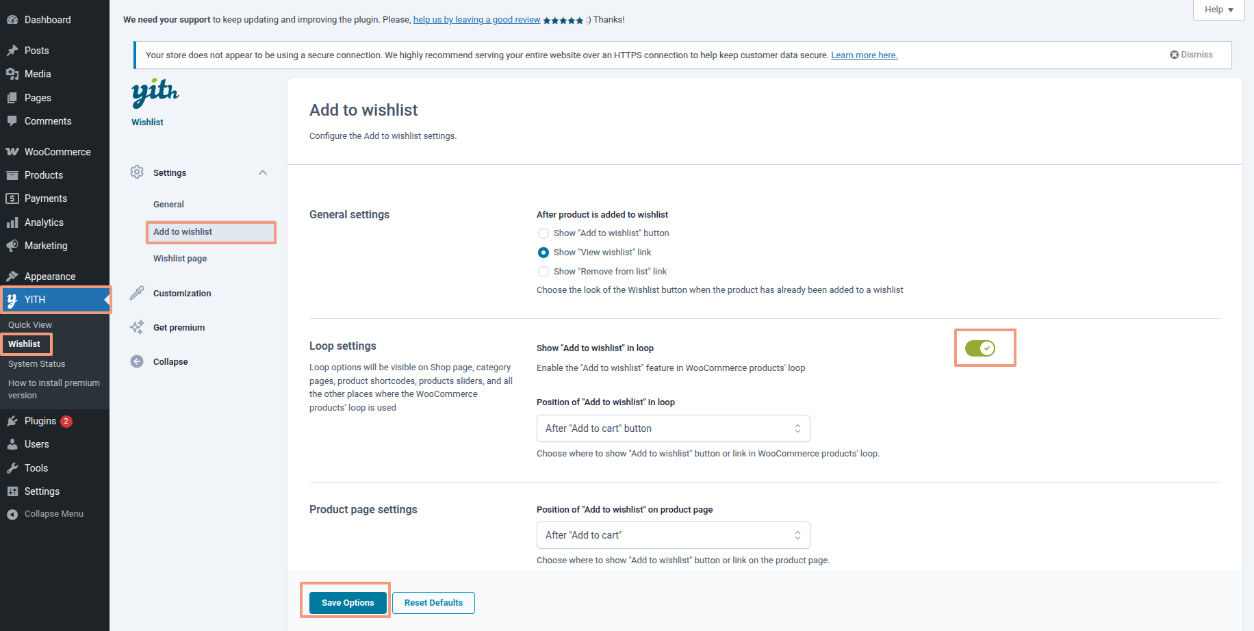The width and height of the screenshot is (1254, 631).
Task: Open the product page position dropdown
Action: tap(673, 535)
